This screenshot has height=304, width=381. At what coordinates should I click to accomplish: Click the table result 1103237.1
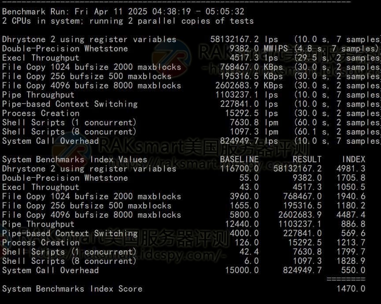tap(300, 224)
